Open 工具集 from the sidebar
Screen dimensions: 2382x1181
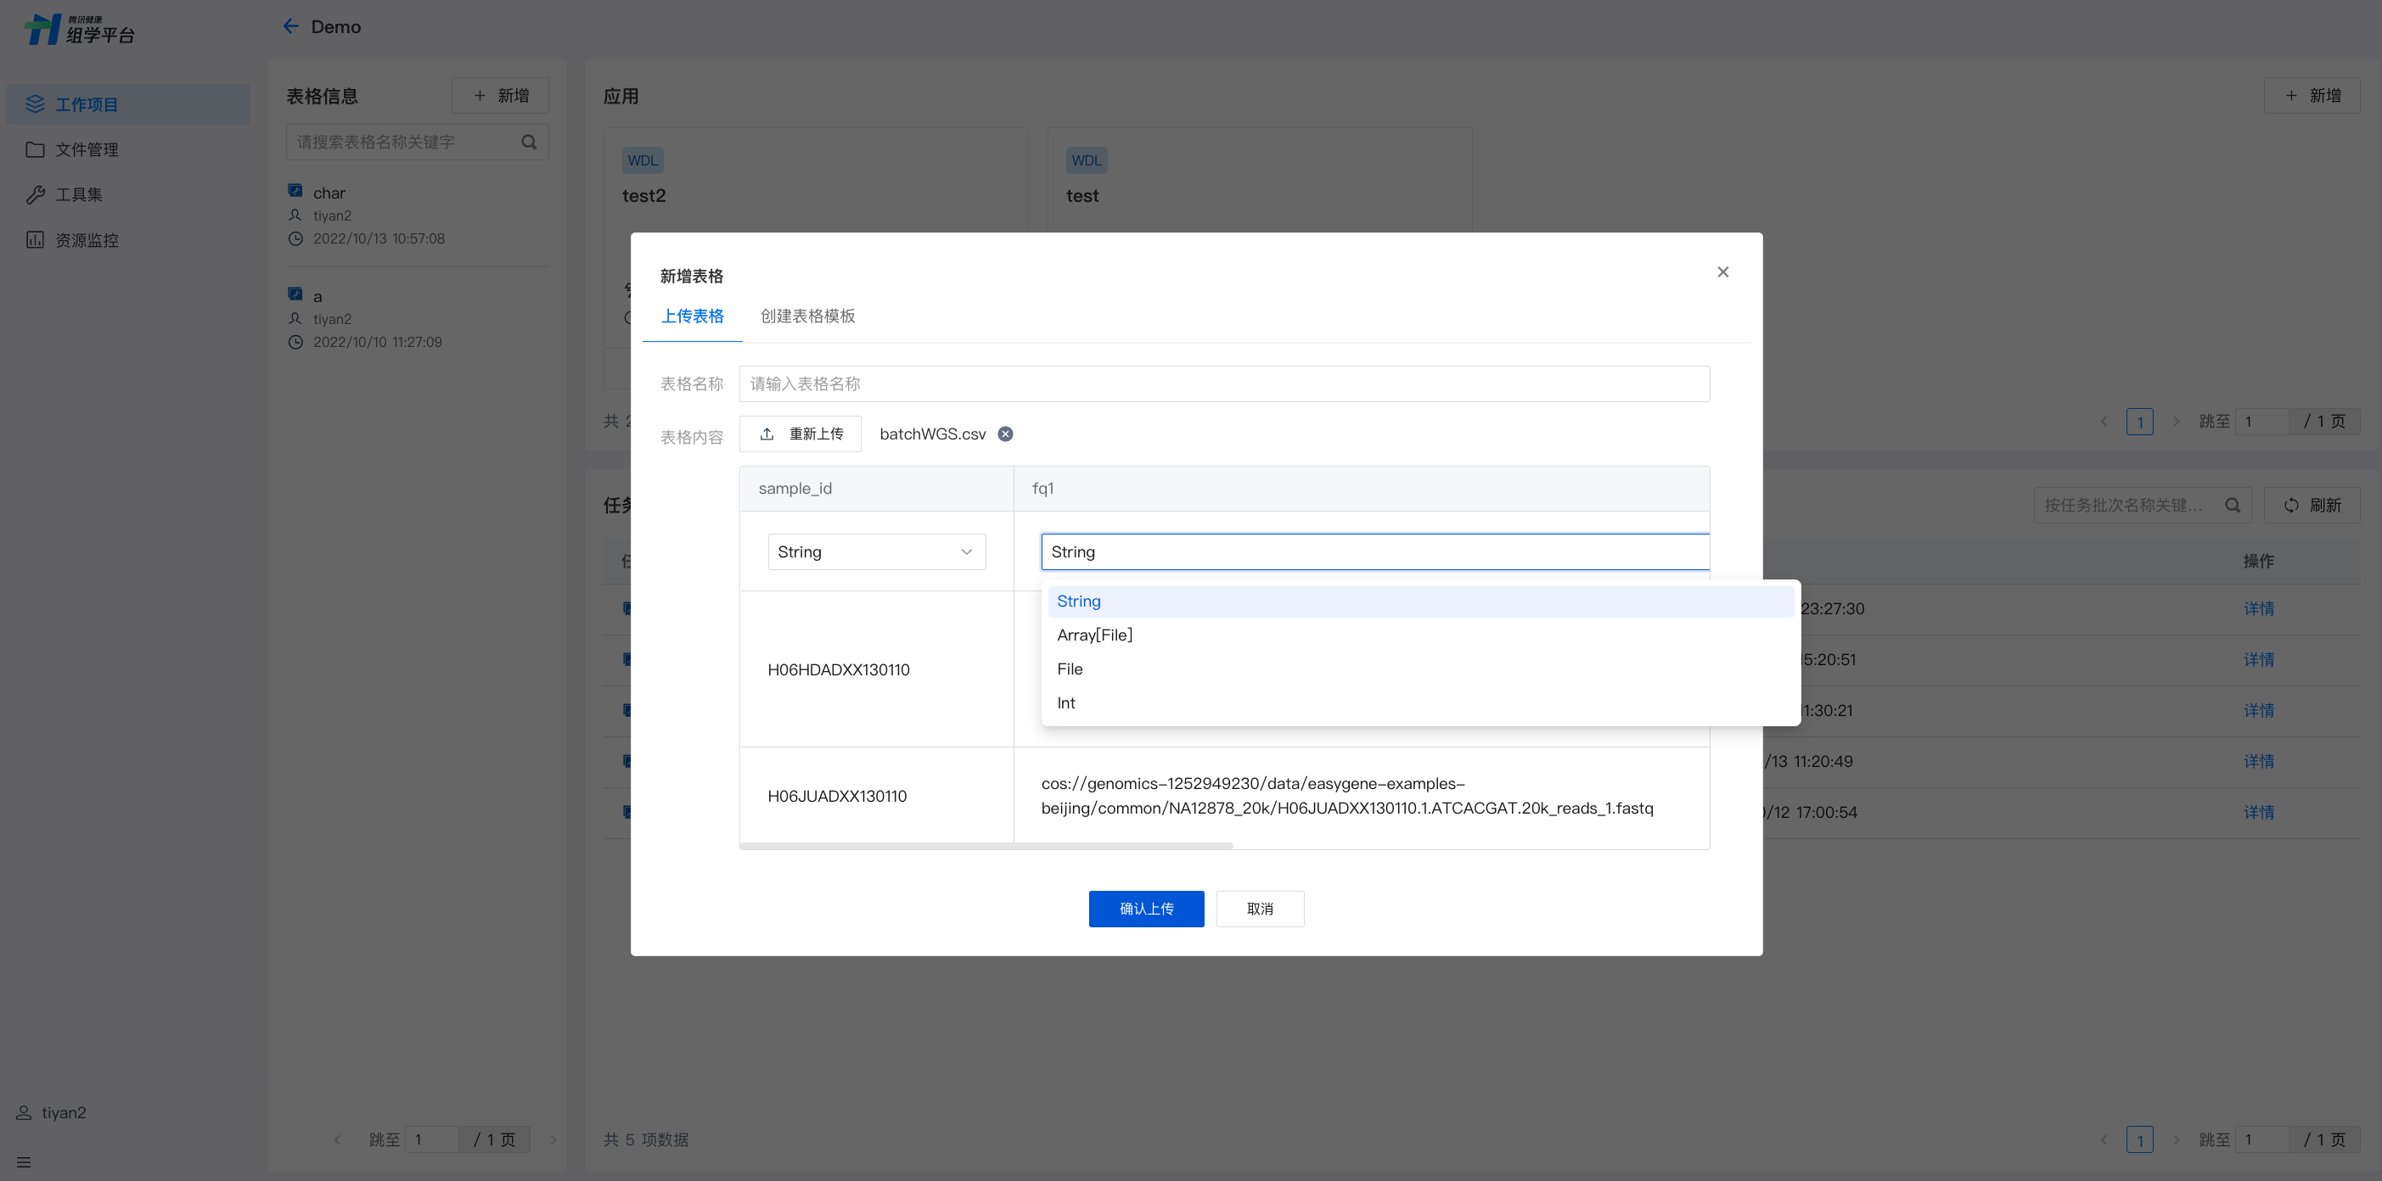tap(79, 195)
